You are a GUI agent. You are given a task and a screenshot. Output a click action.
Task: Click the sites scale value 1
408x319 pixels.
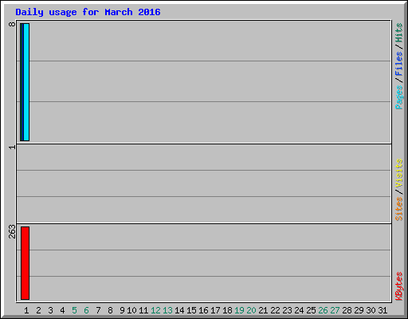12,148
